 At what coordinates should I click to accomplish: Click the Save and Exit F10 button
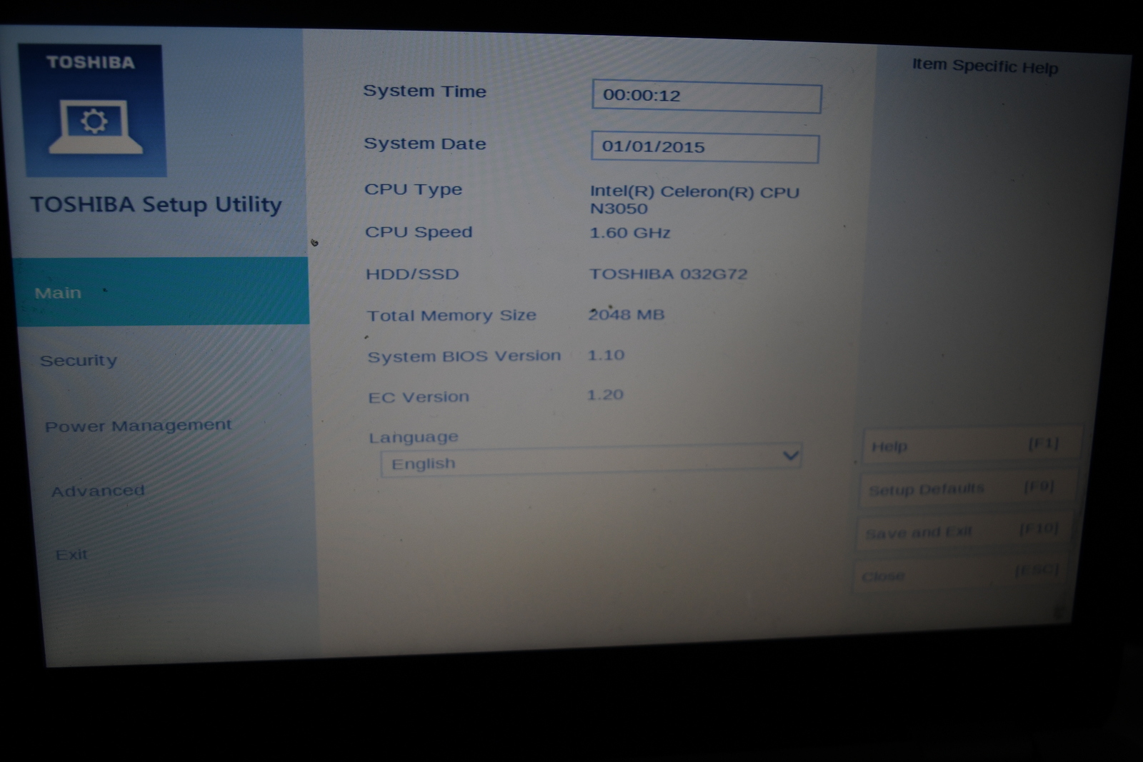(963, 531)
